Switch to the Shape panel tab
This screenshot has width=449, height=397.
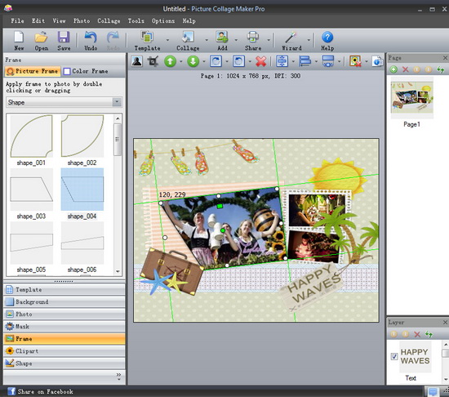point(64,364)
